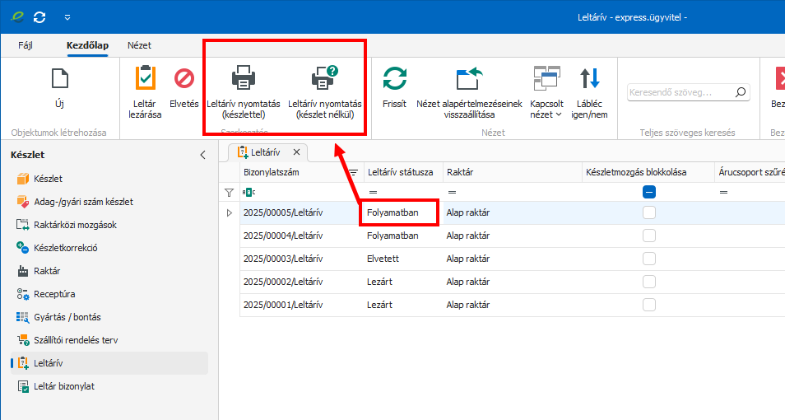Open the Fájl menu
785x420 pixels.
[26, 45]
